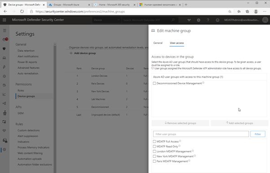
Task: Select Ungrouped devices (default) row
Action: (x=107, y=115)
